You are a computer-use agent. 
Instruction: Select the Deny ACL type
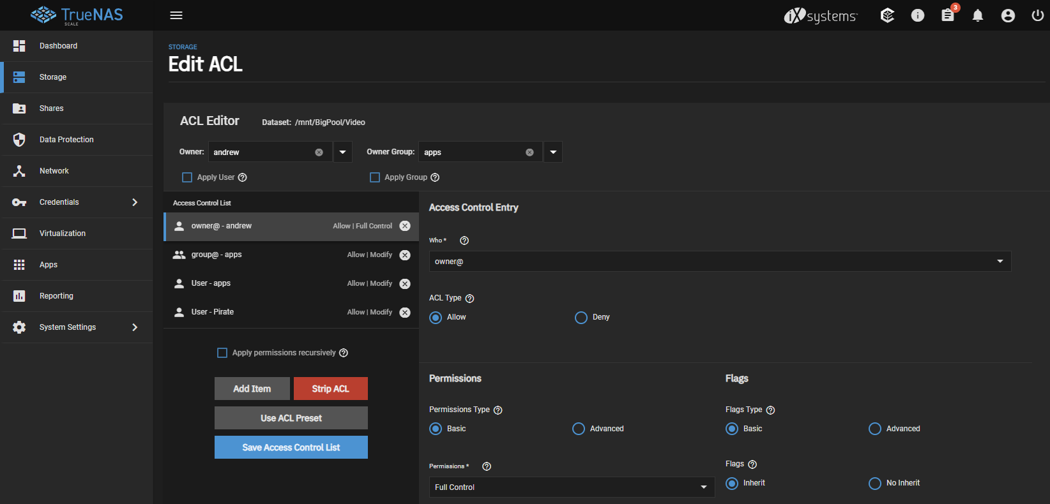coord(581,318)
